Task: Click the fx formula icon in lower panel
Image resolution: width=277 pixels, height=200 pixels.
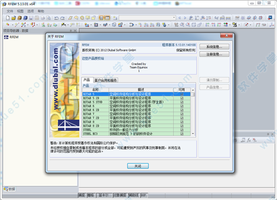Action: (249, 140)
